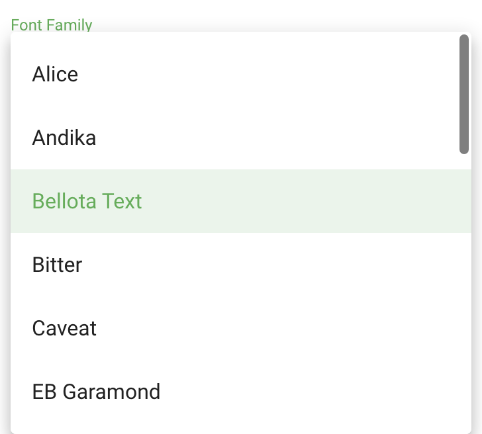
Task: Click the green-tinted selected row
Action: [241, 201]
